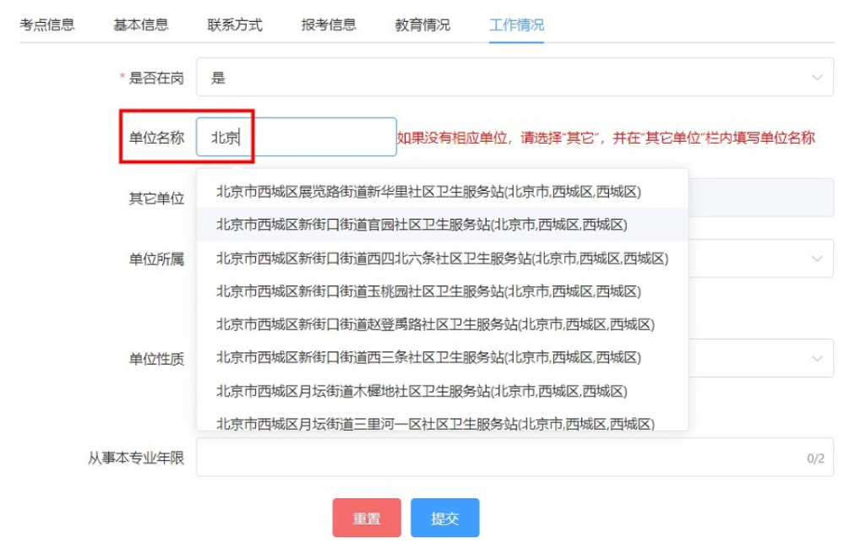Pick 月坛街道木樨地社区卫生服务站 from list
Viewport: 844px width, 554px height.
pos(443,391)
